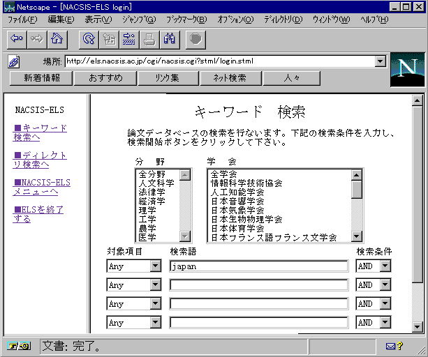This screenshot has width=428, height=357.
Task: Click the Find binoculars toolbar icon
Action: [x=170, y=40]
